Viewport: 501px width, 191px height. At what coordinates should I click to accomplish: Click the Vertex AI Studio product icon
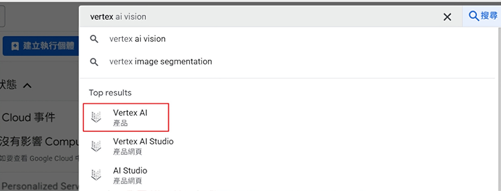[x=96, y=146]
